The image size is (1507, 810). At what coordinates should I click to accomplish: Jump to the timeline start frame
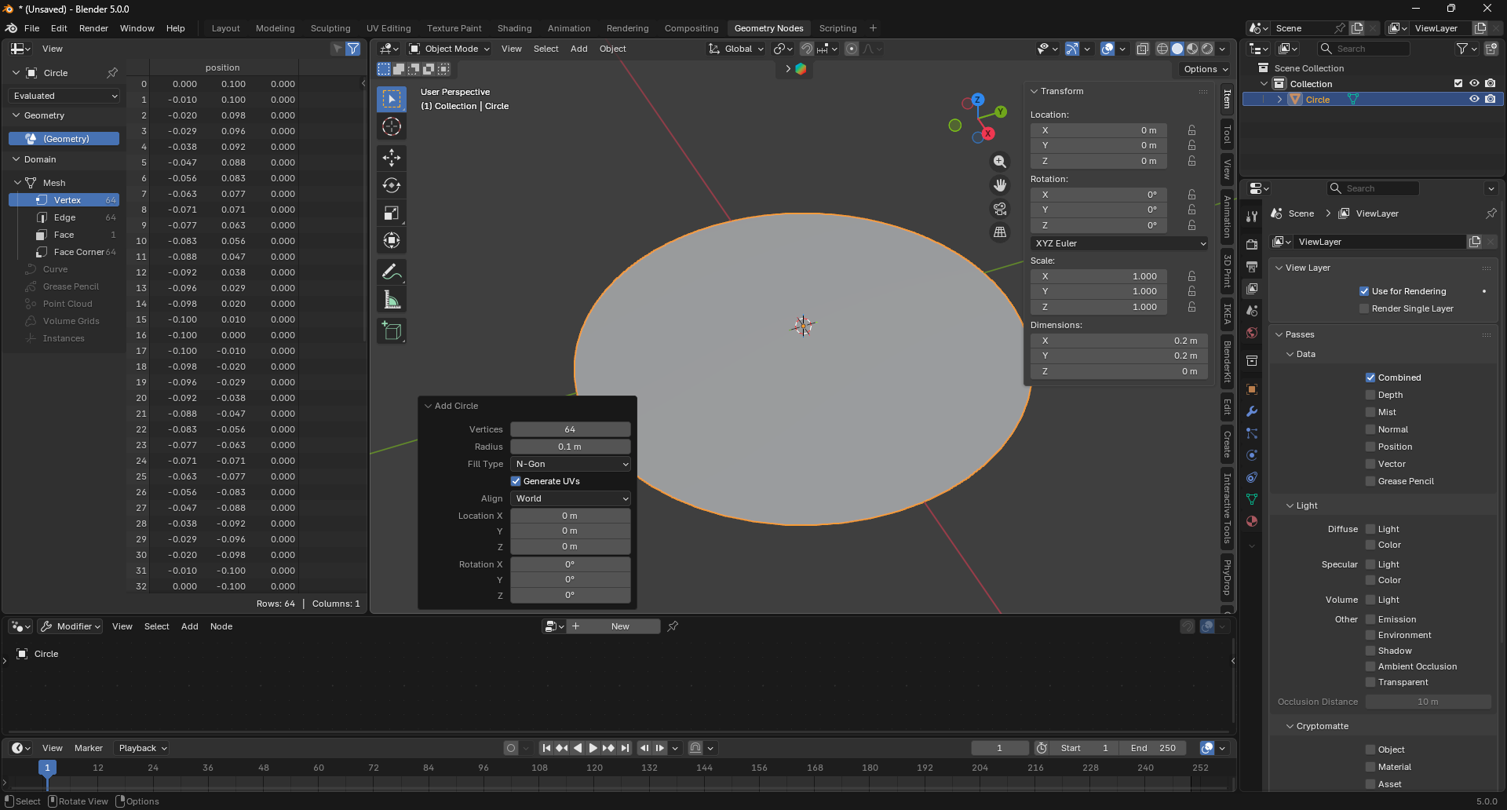click(546, 748)
